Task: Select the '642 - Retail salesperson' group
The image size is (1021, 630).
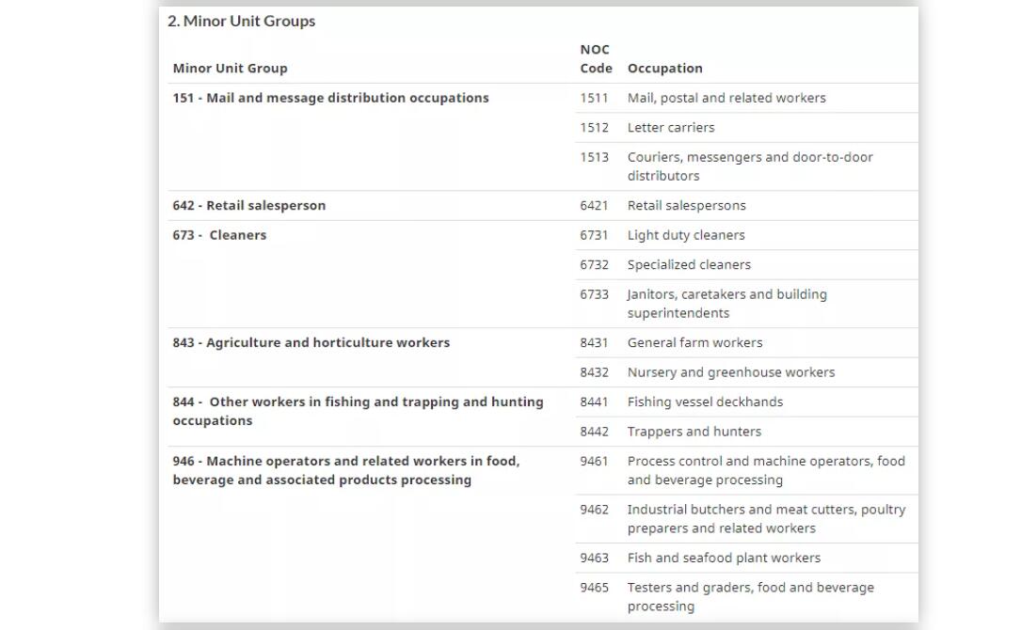Action: click(x=248, y=206)
